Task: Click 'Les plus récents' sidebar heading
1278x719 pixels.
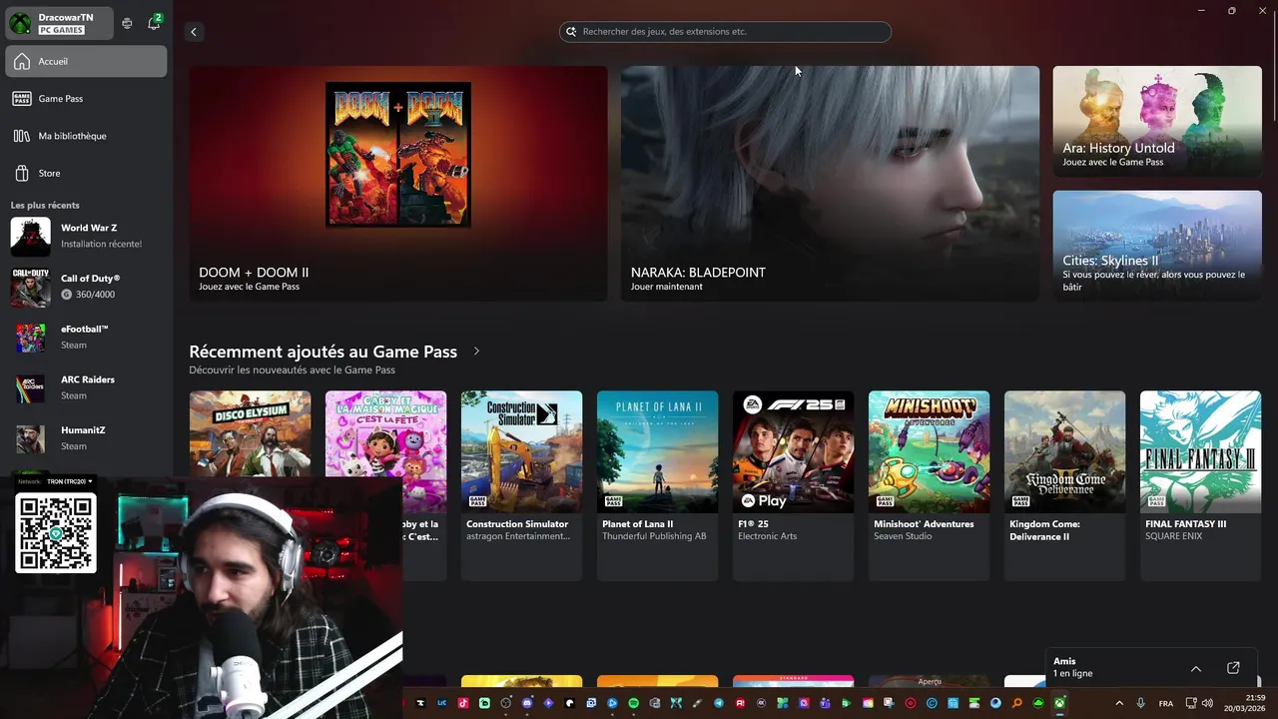Action: click(45, 205)
